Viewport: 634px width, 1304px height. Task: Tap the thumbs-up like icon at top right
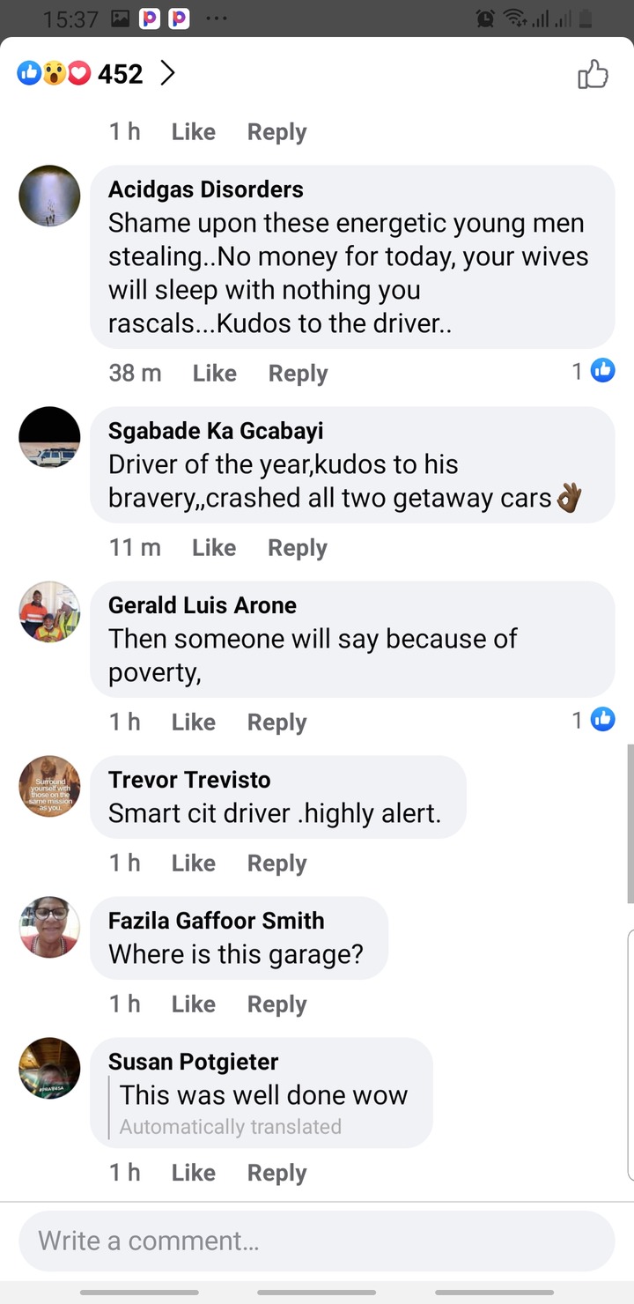click(593, 75)
